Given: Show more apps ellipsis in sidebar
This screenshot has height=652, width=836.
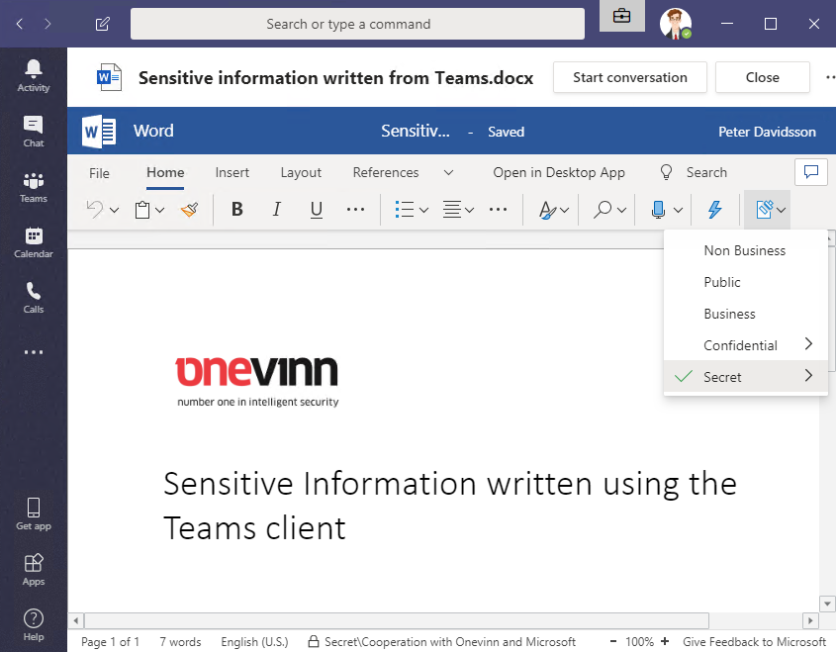Looking at the screenshot, I should (x=33, y=352).
